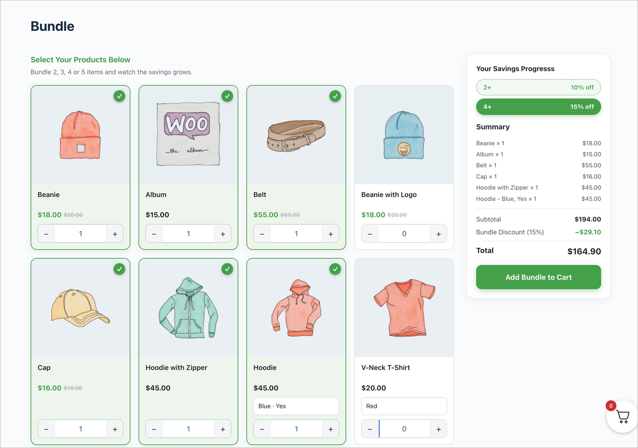Click the V-Neck T-Shirt product image
This screenshot has height=448, width=638.
tap(404, 308)
